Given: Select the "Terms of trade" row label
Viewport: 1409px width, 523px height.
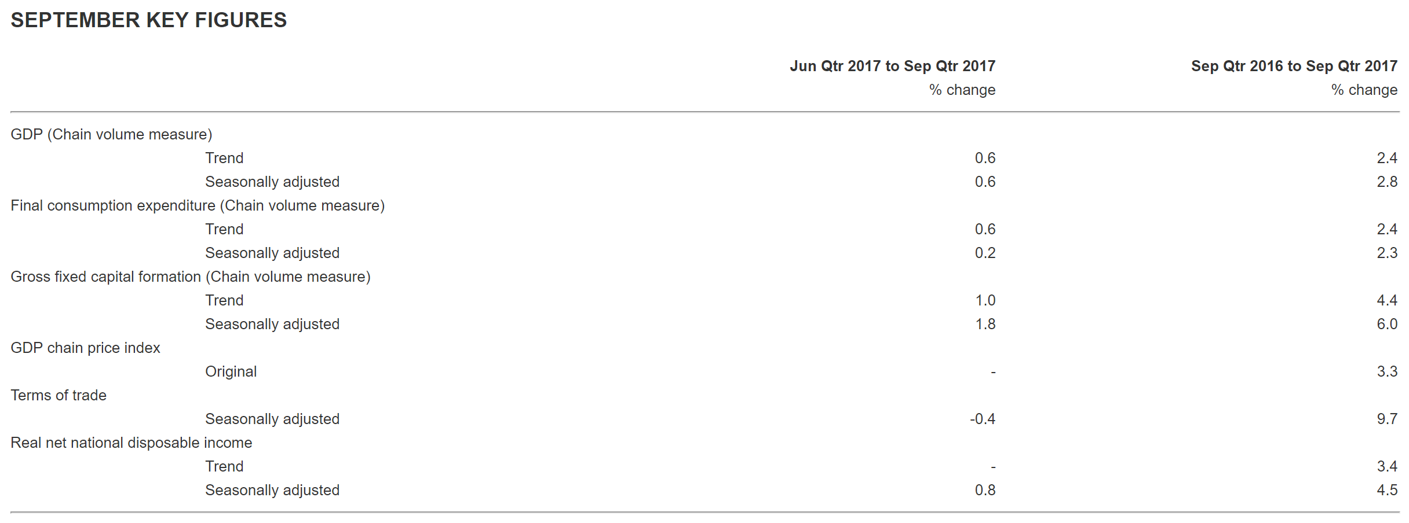Looking at the screenshot, I should pyautogui.click(x=59, y=395).
